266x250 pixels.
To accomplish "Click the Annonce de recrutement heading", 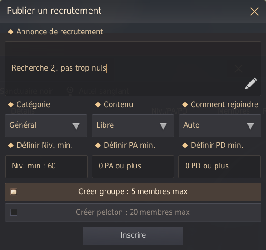I will [60, 32].
